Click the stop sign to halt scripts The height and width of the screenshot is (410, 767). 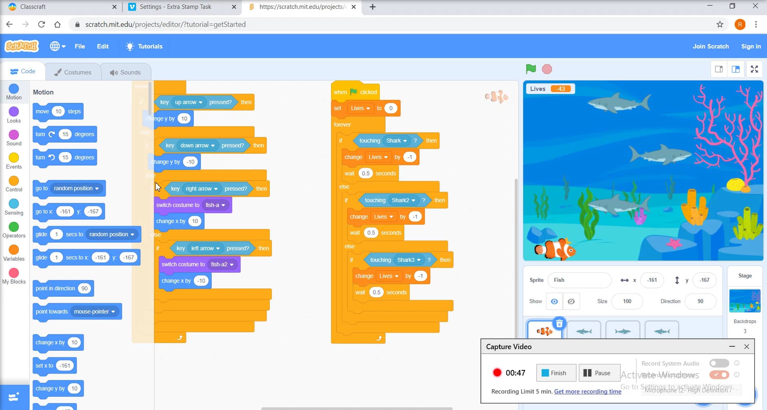click(547, 69)
